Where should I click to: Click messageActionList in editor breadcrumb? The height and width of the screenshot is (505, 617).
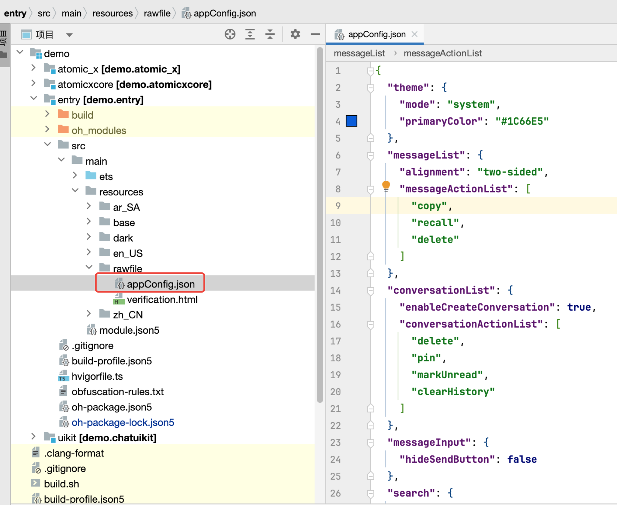click(x=442, y=53)
